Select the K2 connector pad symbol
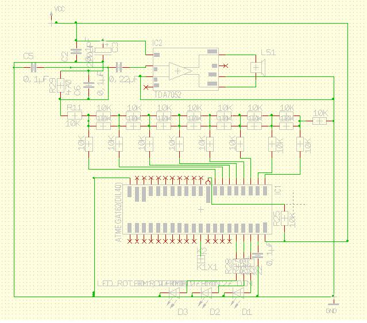The image size is (367, 323). [201, 259]
